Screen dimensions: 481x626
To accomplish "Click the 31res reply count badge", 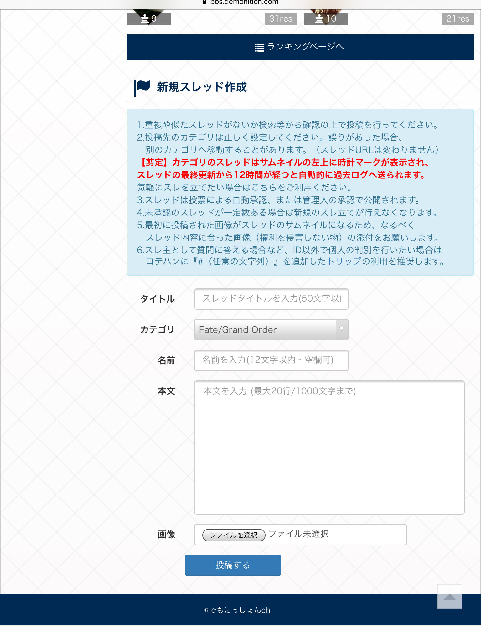I will 281,19.
